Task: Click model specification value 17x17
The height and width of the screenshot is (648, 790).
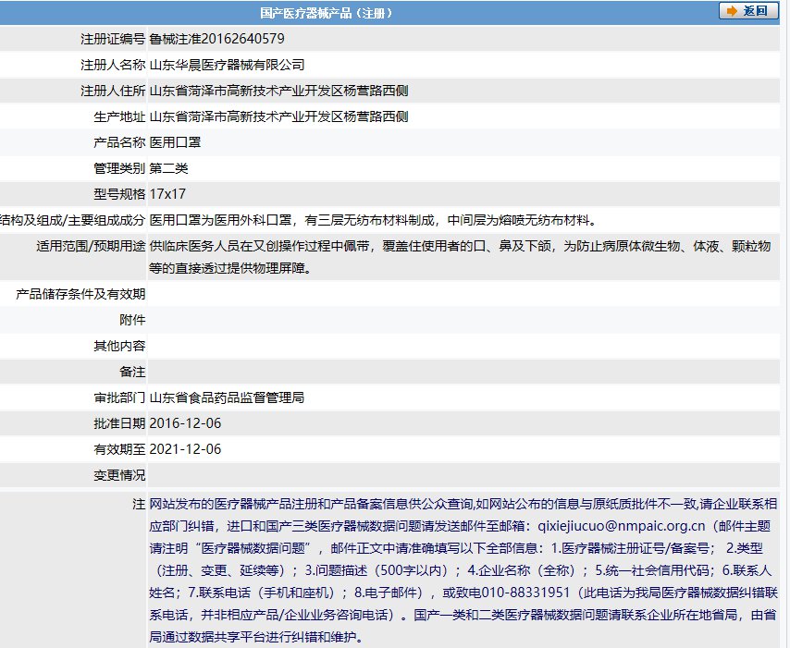Action: tap(167, 194)
